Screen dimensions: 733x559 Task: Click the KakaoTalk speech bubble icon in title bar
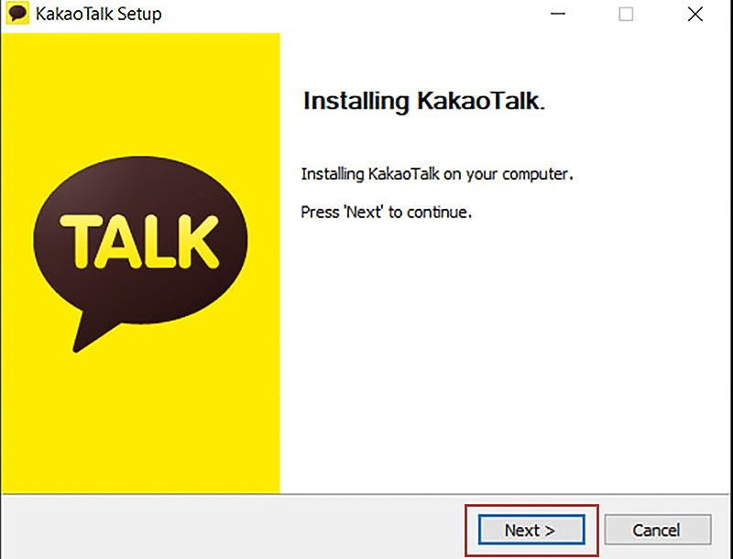click(x=15, y=14)
